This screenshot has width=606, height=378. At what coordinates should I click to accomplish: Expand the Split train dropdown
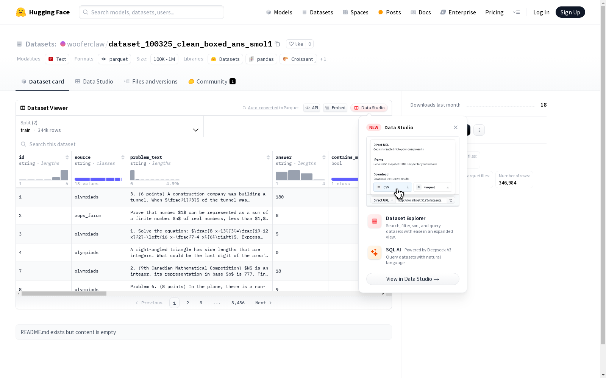tap(110, 126)
